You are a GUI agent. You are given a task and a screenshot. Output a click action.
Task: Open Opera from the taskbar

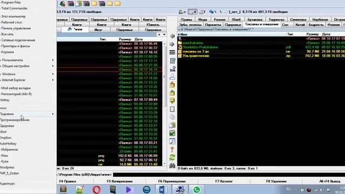click(96, 189)
